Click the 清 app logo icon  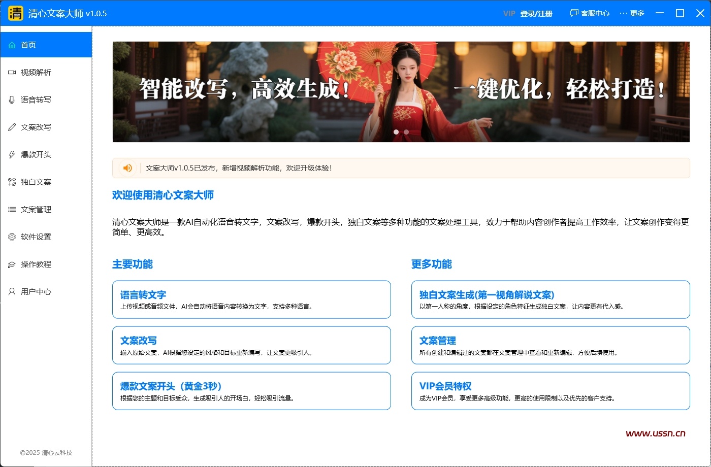[x=15, y=13]
